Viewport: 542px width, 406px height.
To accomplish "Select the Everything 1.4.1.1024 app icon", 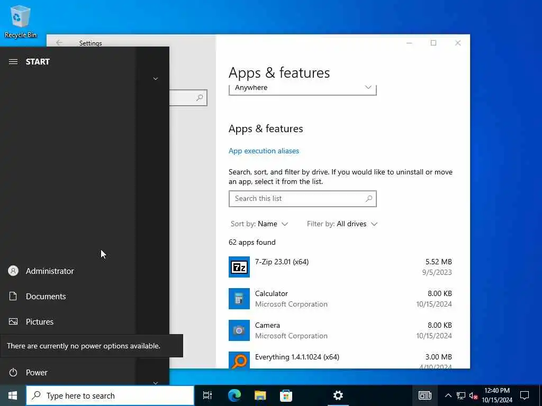I will pos(239,360).
